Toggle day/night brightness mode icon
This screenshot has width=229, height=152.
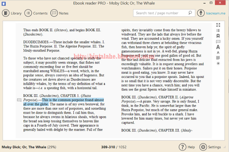(218, 63)
